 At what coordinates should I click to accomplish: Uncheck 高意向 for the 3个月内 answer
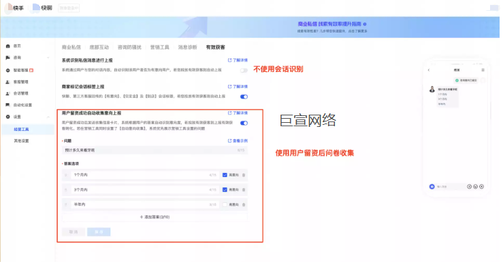[225, 190]
